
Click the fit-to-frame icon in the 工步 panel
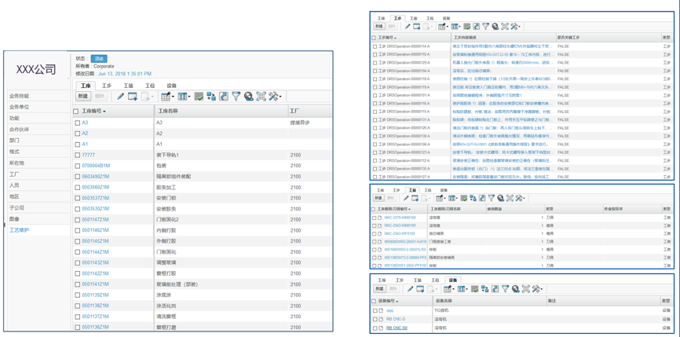[x=505, y=27]
